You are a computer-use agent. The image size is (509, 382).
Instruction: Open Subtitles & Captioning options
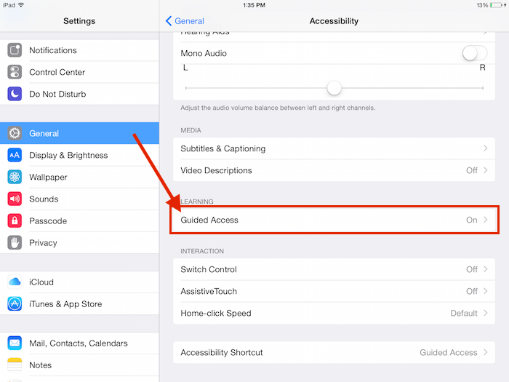(x=334, y=148)
